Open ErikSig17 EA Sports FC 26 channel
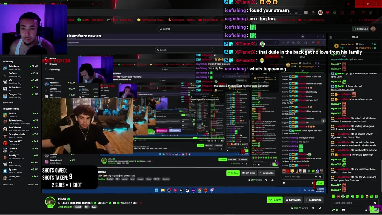Viewport: 382px width, 215px height. 20,157
